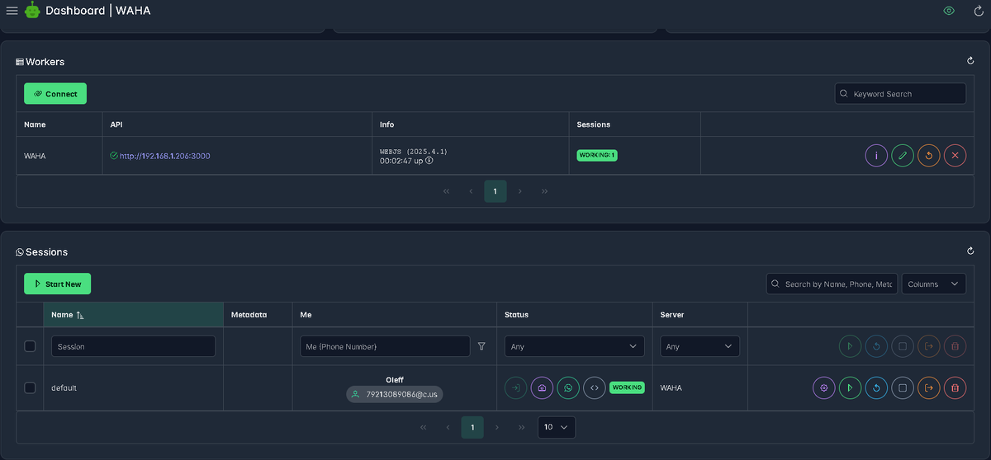991x460 pixels.
Task: Start the default session with play icon
Action: click(x=850, y=387)
